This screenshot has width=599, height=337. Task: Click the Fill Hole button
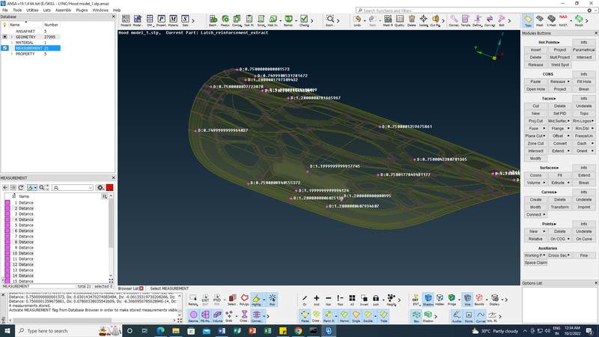point(583,81)
